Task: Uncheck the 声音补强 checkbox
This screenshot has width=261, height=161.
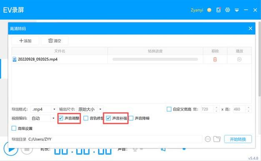Action: (x=108, y=118)
